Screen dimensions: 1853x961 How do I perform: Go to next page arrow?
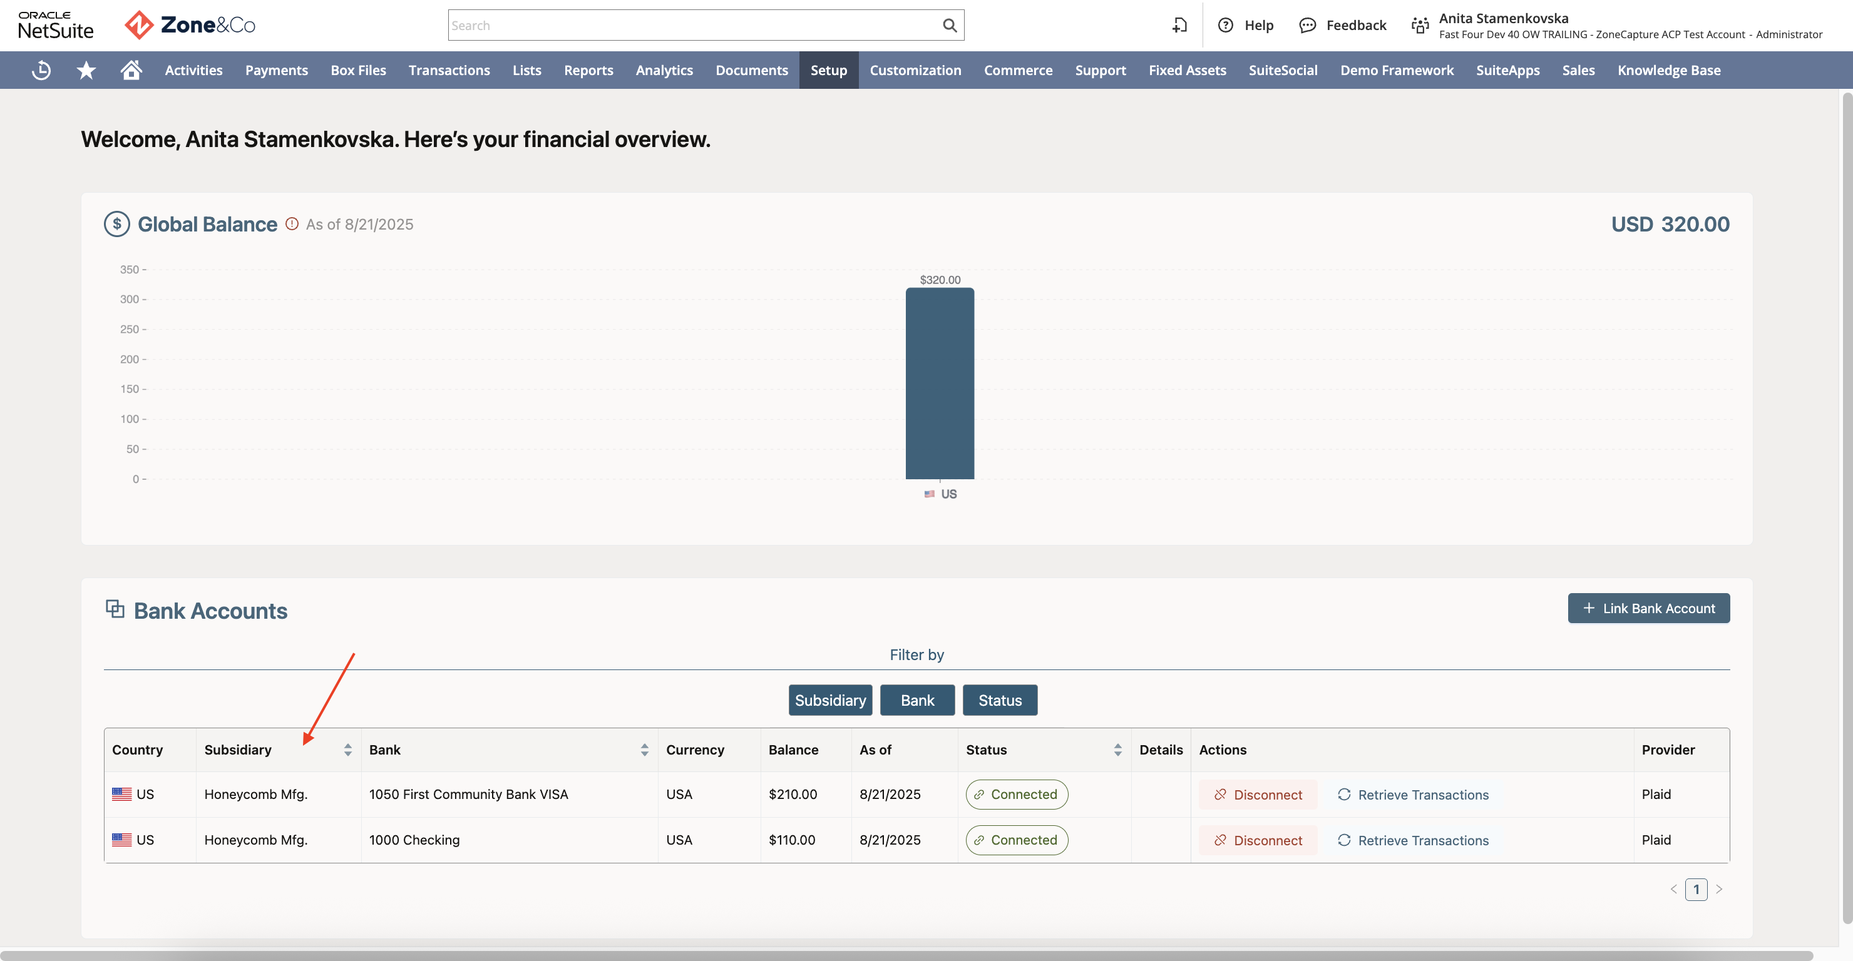tap(1719, 889)
